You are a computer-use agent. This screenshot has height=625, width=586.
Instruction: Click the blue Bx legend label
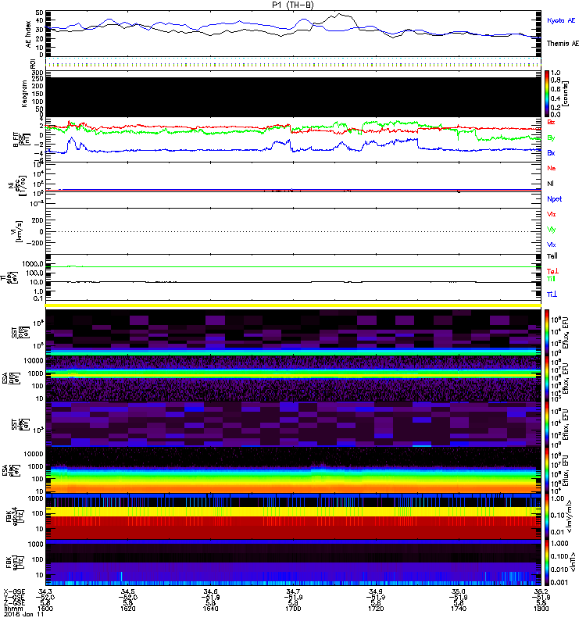[551, 153]
